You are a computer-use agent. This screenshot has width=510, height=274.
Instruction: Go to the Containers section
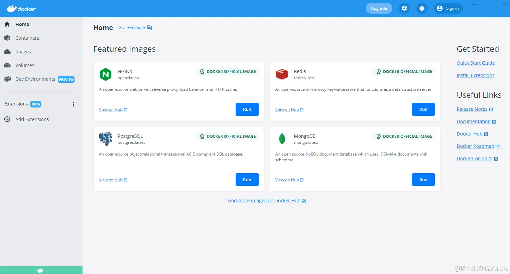41,38
